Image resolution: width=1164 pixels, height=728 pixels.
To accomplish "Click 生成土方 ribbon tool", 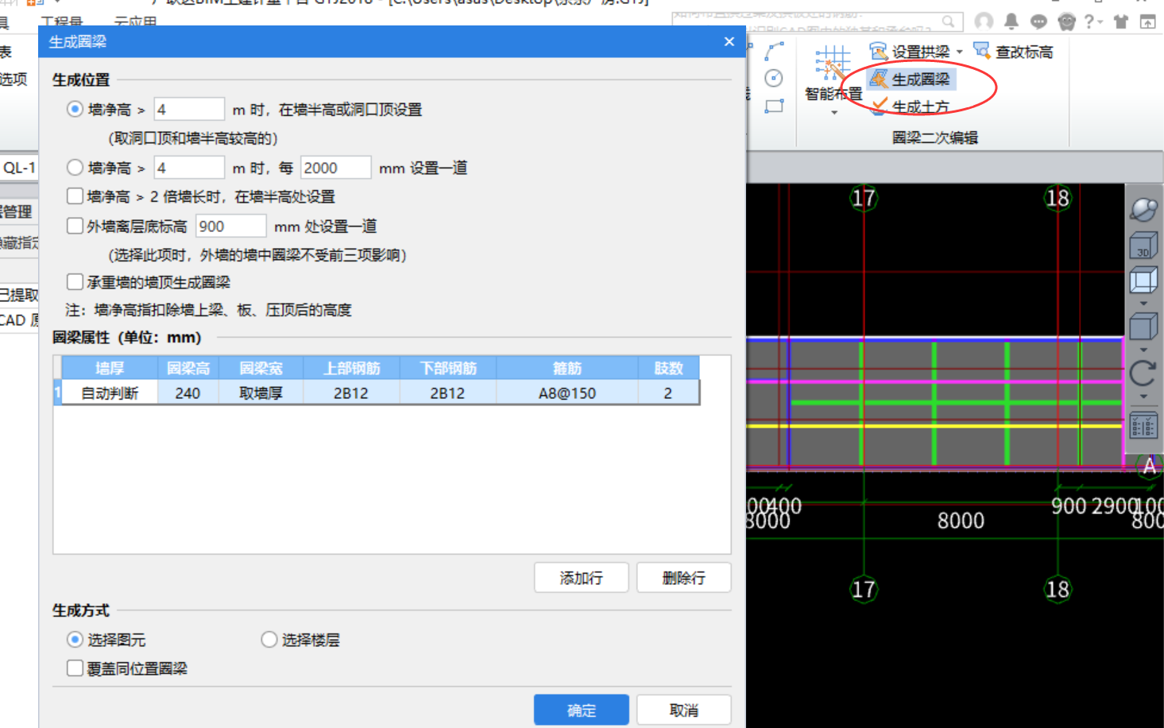I will point(911,106).
